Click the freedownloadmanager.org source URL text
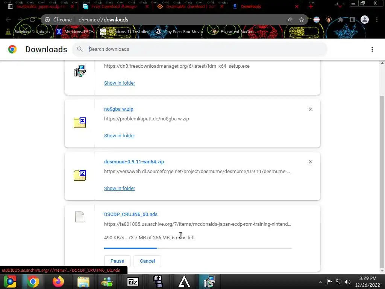The height and width of the screenshot is (289, 385). tap(177, 66)
